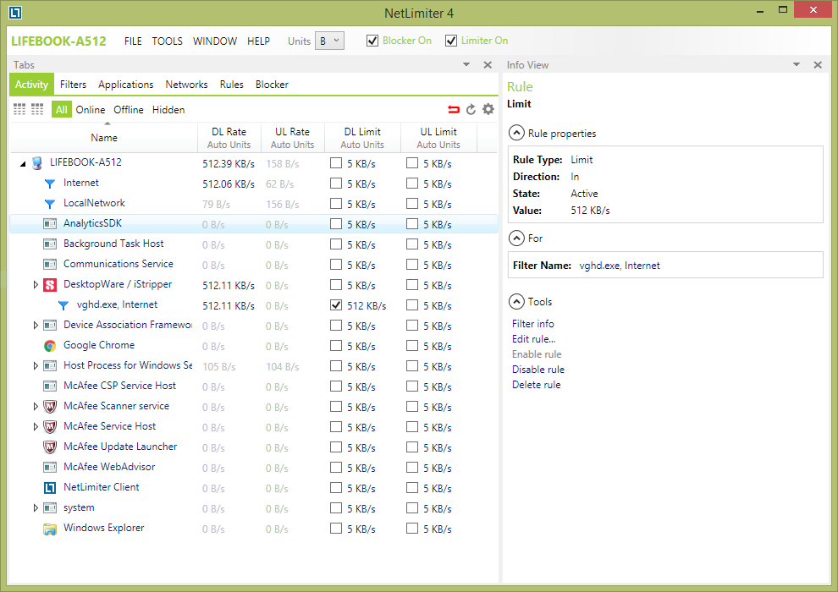Enable UL Limit for vghd.exe, Internet
838x592 pixels.
412,304
